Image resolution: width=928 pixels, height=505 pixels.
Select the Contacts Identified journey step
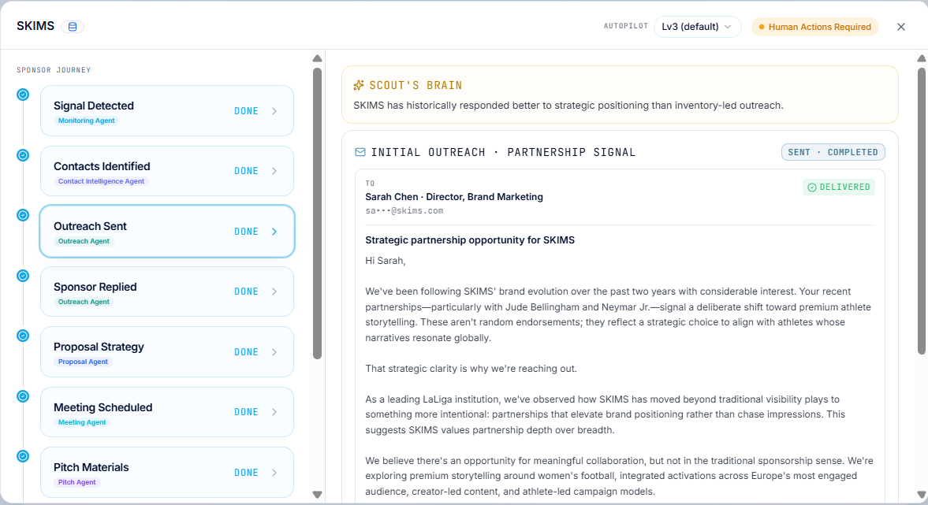167,171
